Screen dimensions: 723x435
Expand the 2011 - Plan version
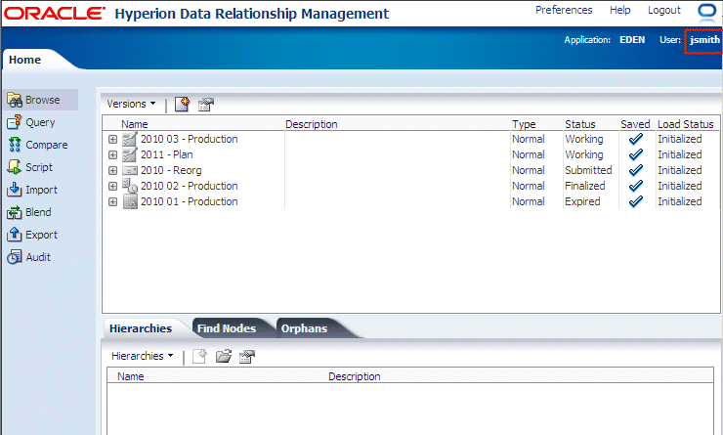[112, 155]
